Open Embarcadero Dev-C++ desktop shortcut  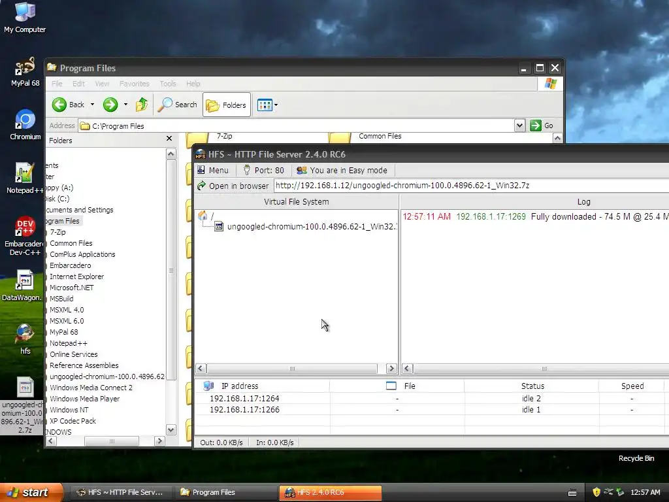tap(25, 236)
